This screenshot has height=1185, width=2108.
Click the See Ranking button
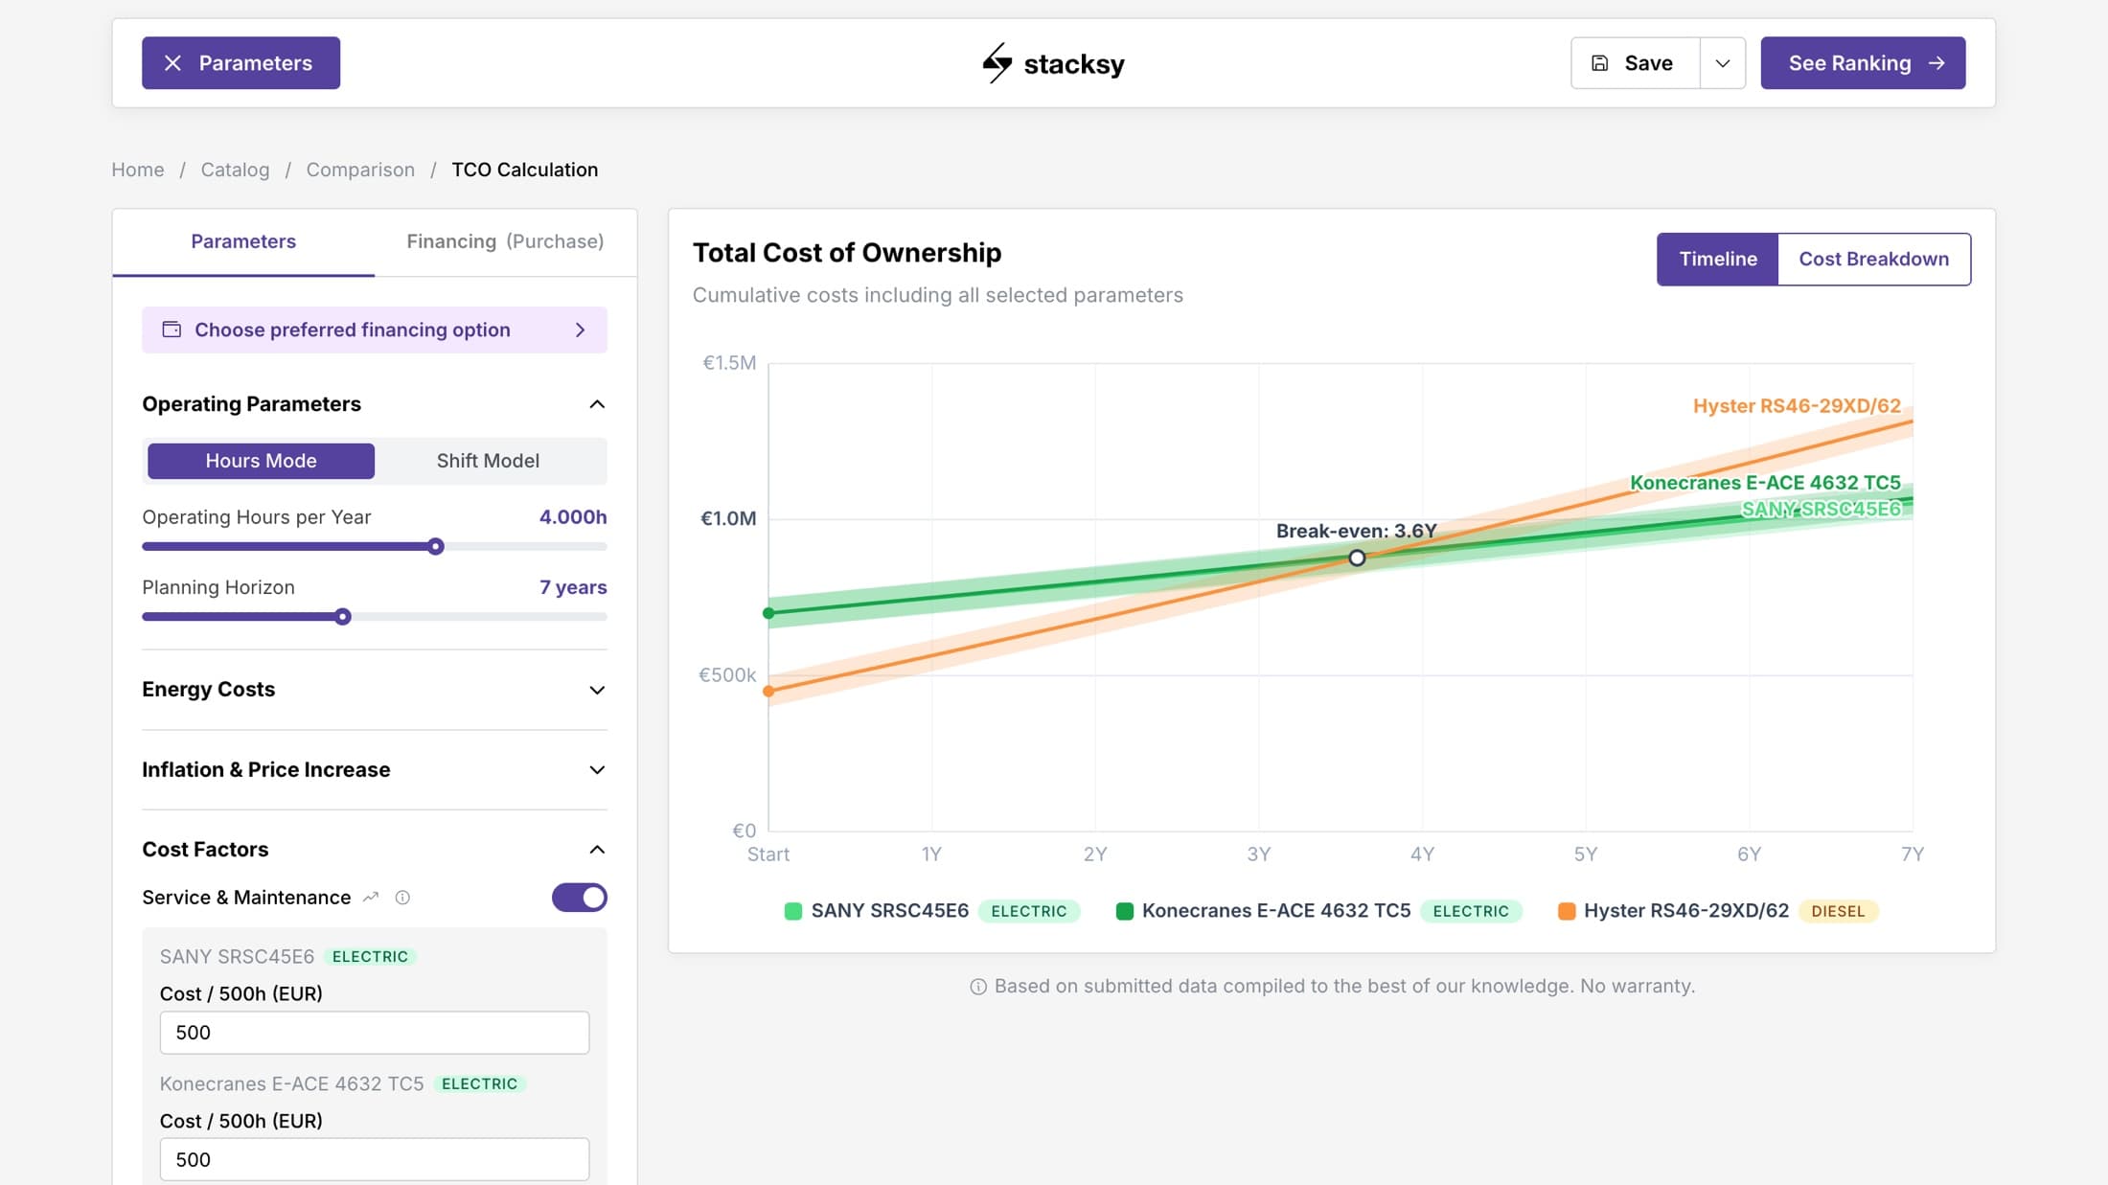click(1863, 63)
